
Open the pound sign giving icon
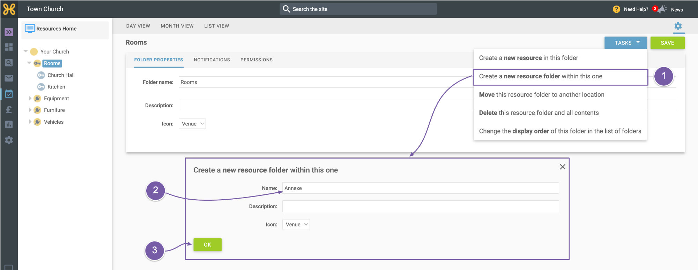pos(9,109)
